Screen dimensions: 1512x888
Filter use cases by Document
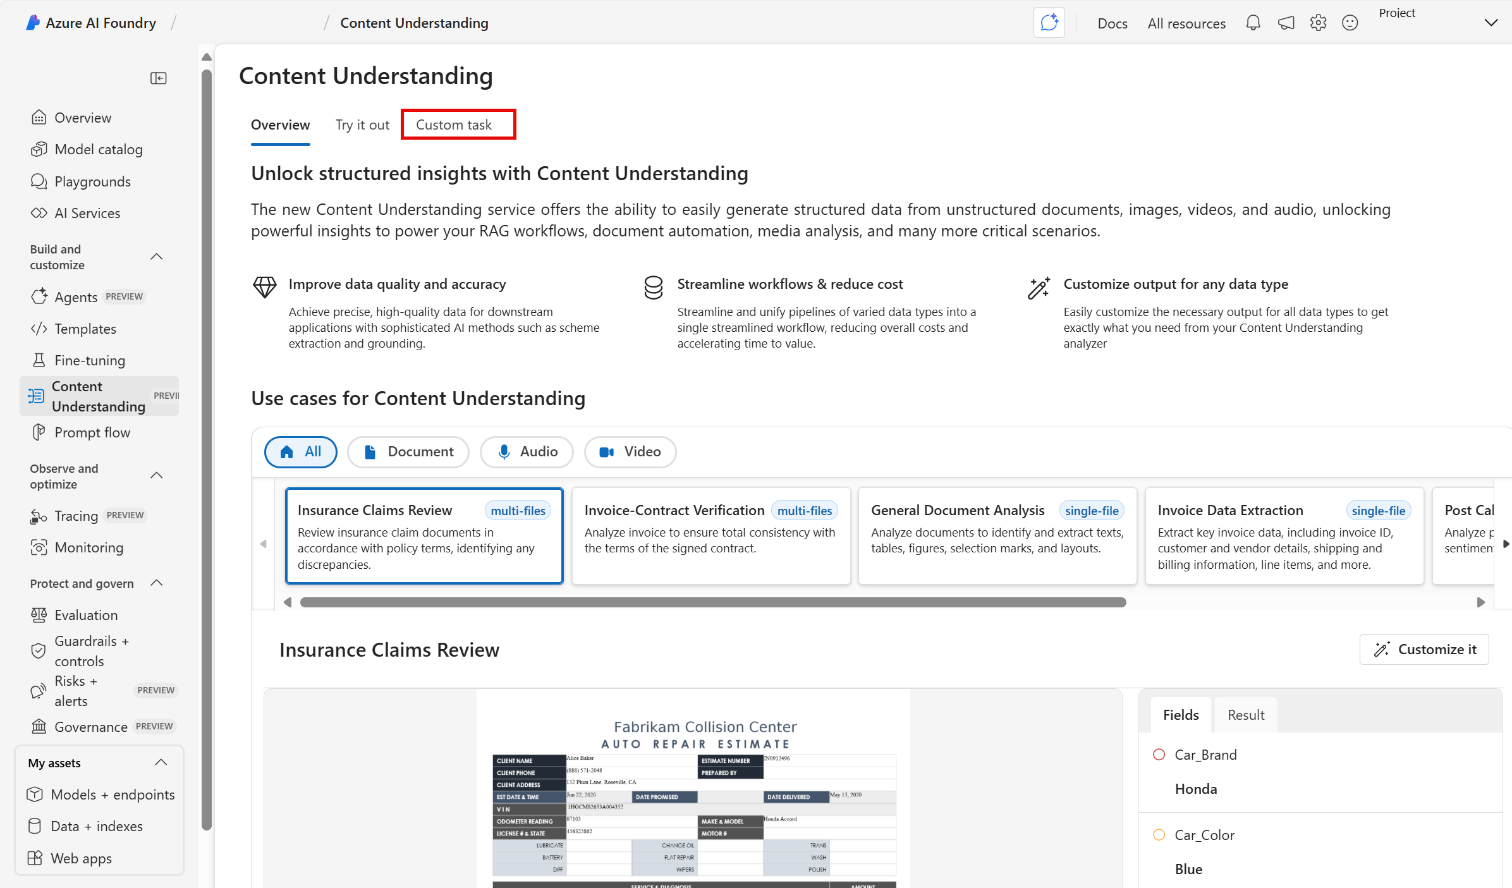point(408,452)
